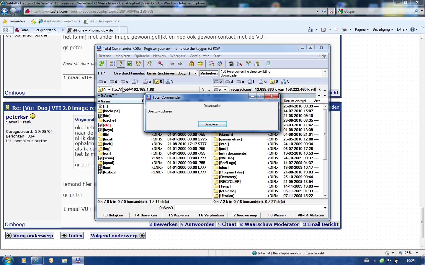Click the green refresh icon in Total Commander toolbar
The image size is (425, 265).
click(x=101, y=64)
